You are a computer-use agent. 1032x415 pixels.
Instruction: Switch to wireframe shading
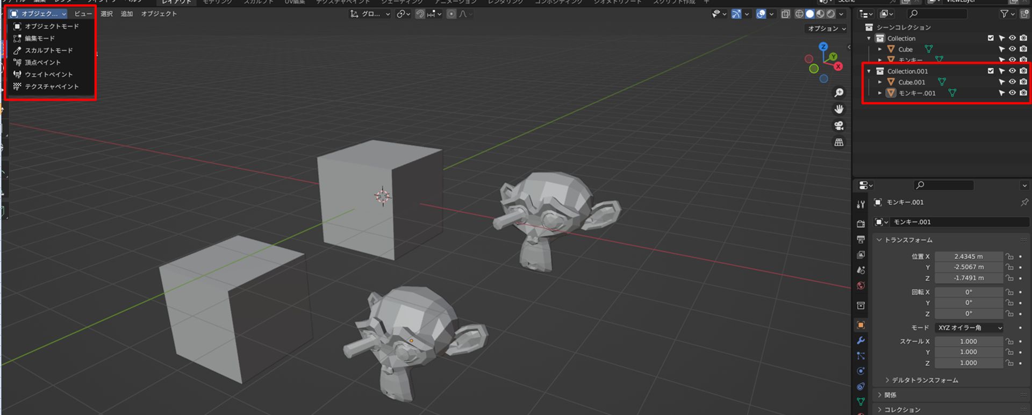[x=800, y=14]
